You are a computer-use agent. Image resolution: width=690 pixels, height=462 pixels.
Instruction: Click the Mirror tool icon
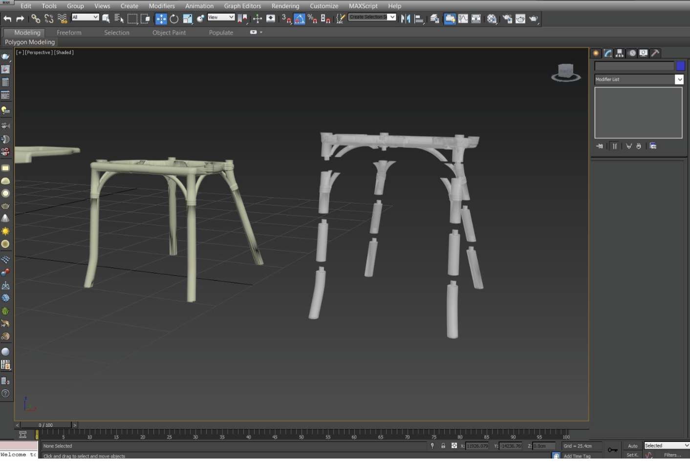click(406, 19)
